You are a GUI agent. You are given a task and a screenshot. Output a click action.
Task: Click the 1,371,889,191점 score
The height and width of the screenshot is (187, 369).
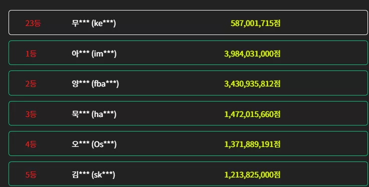click(x=252, y=144)
